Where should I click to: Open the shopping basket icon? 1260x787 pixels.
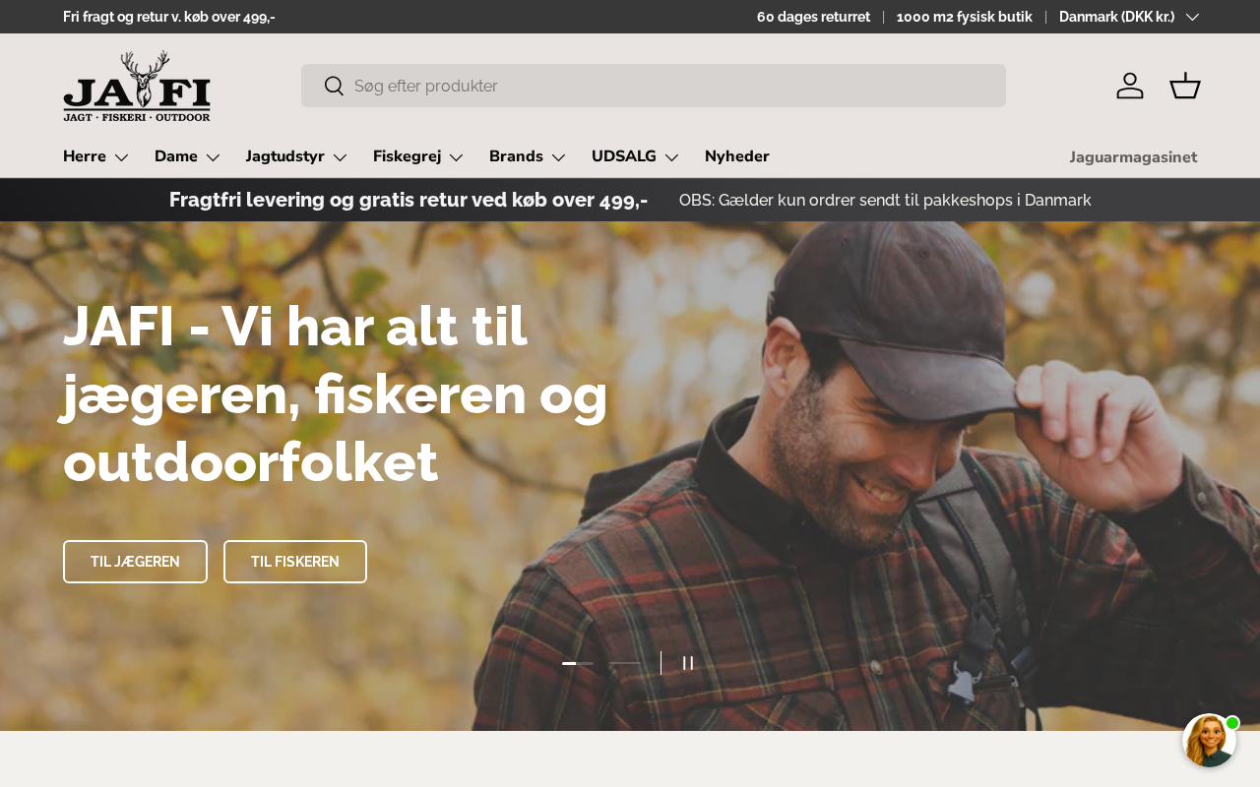[x=1185, y=86]
